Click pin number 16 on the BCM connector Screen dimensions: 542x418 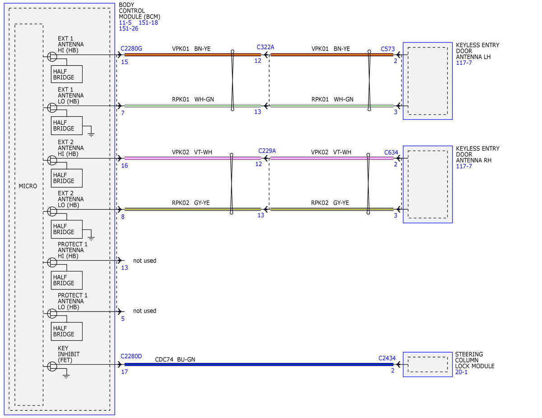[125, 165]
